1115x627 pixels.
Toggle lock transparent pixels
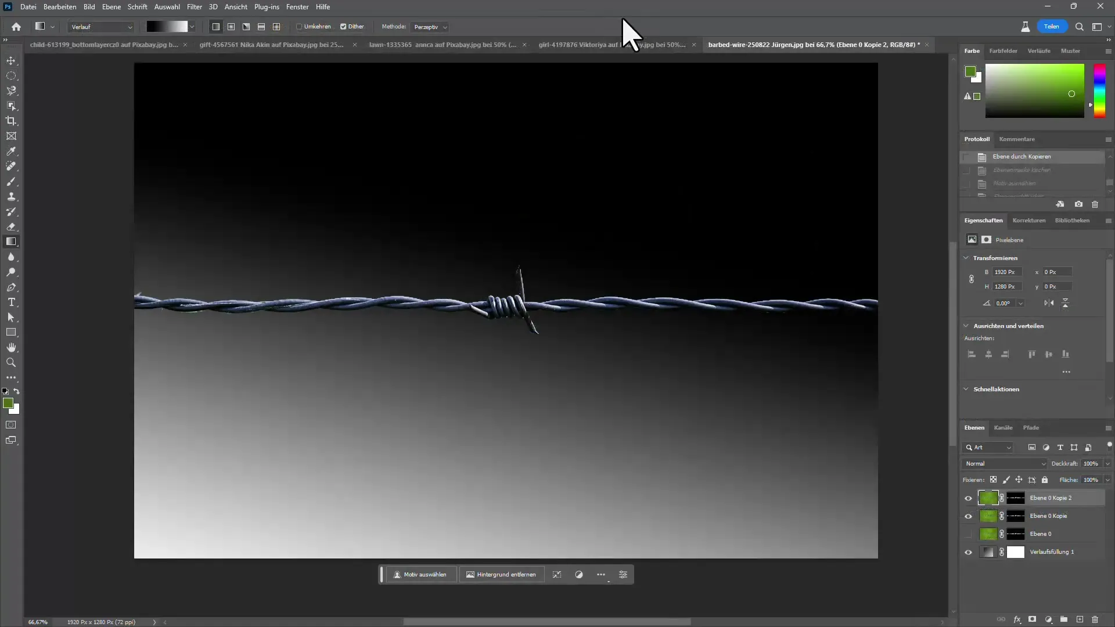pos(993,480)
